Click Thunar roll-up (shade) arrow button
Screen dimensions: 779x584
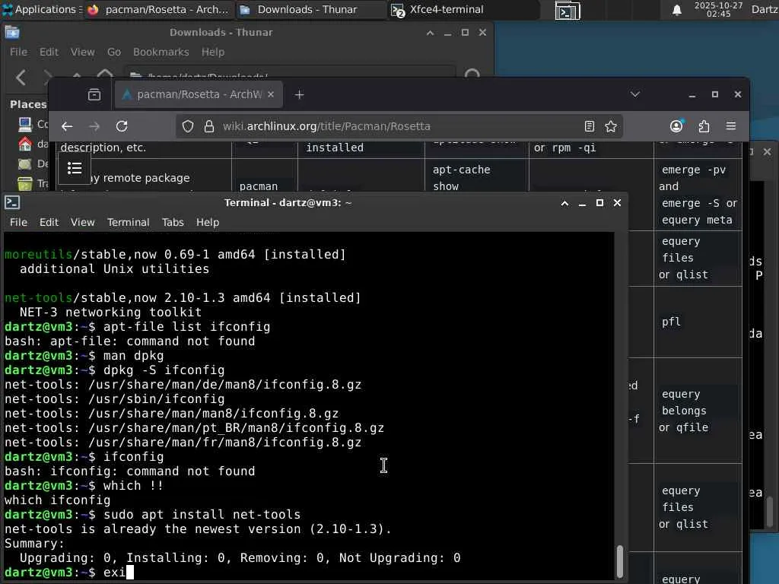(431, 33)
